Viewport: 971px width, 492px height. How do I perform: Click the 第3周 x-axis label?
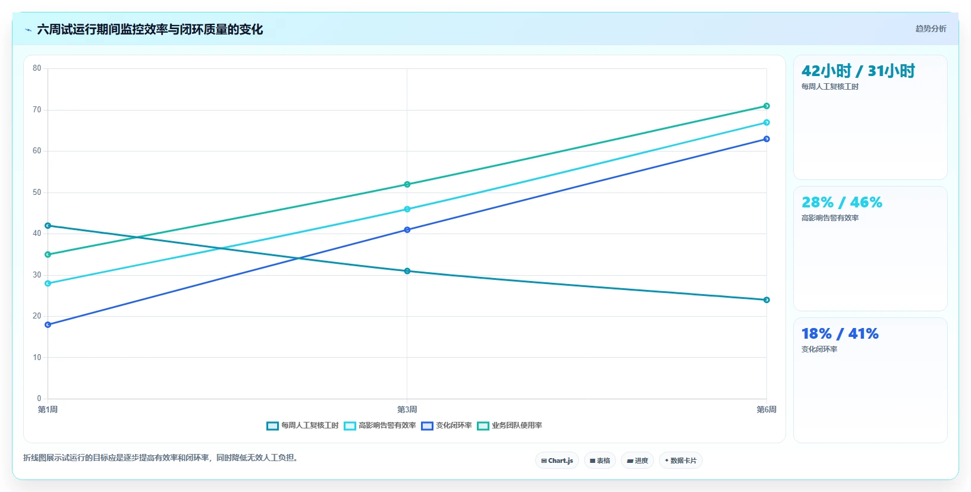pos(407,409)
